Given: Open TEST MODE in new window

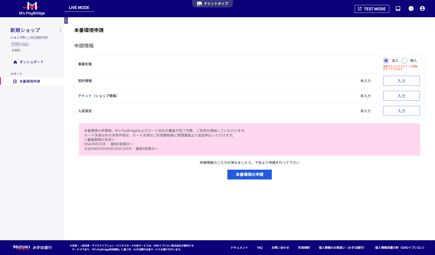Looking at the screenshot, I should 372,9.
